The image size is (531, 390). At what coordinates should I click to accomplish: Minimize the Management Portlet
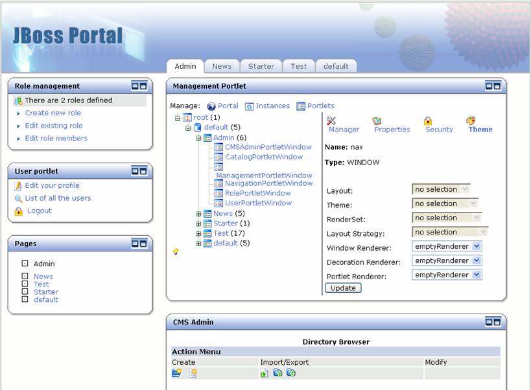pos(488,86)
